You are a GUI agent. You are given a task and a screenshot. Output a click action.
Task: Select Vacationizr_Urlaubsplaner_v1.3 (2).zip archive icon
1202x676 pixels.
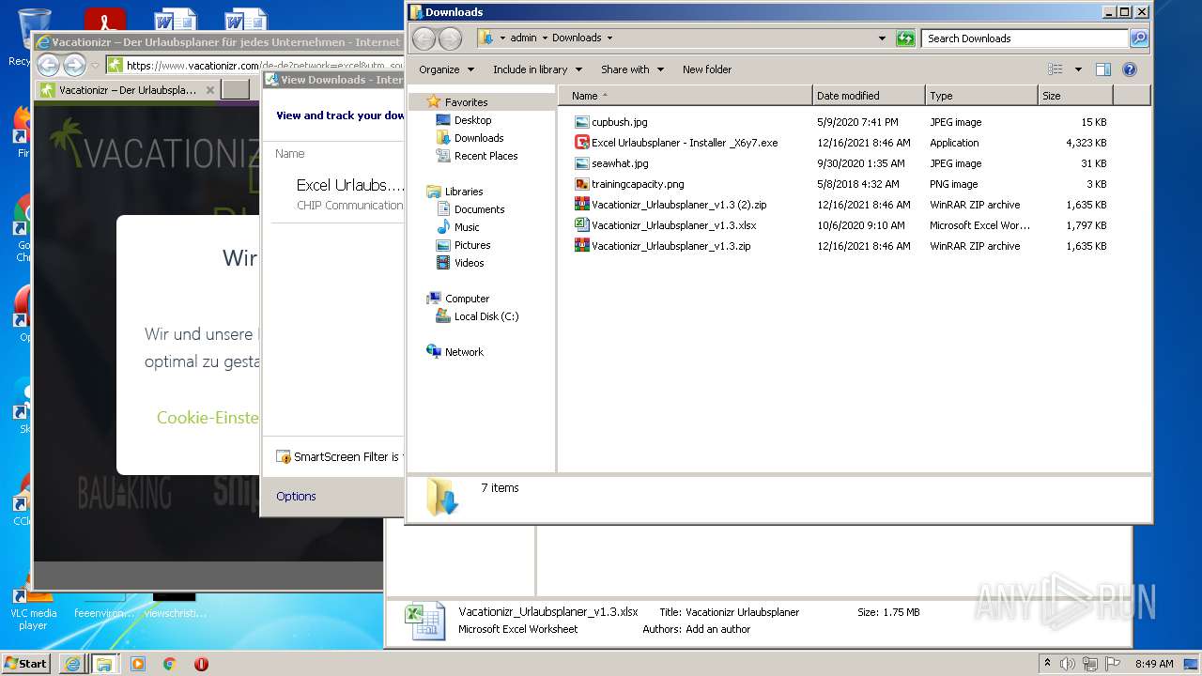[581, 205]
